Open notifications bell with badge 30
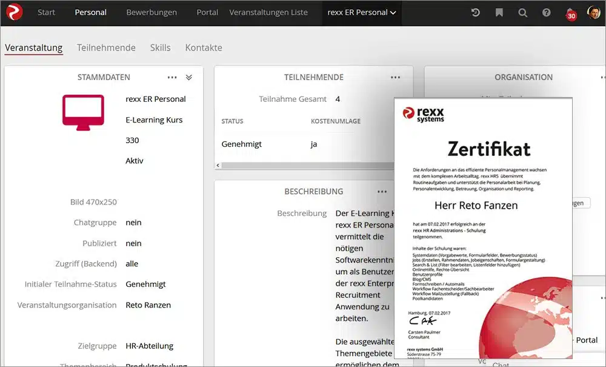This screenshot has width=606, height=367. click(x=570, y=13)
